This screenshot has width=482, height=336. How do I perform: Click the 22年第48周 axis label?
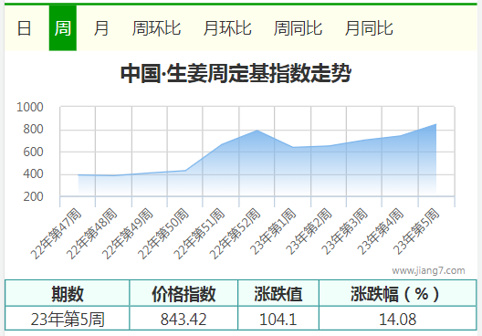click(92, 234)
